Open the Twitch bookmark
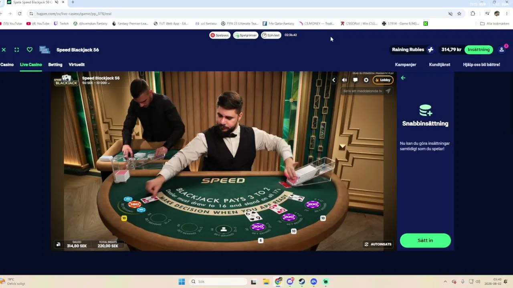Image resolution: width=513 pixels, height=288 pixels. [x=61, y=24]
